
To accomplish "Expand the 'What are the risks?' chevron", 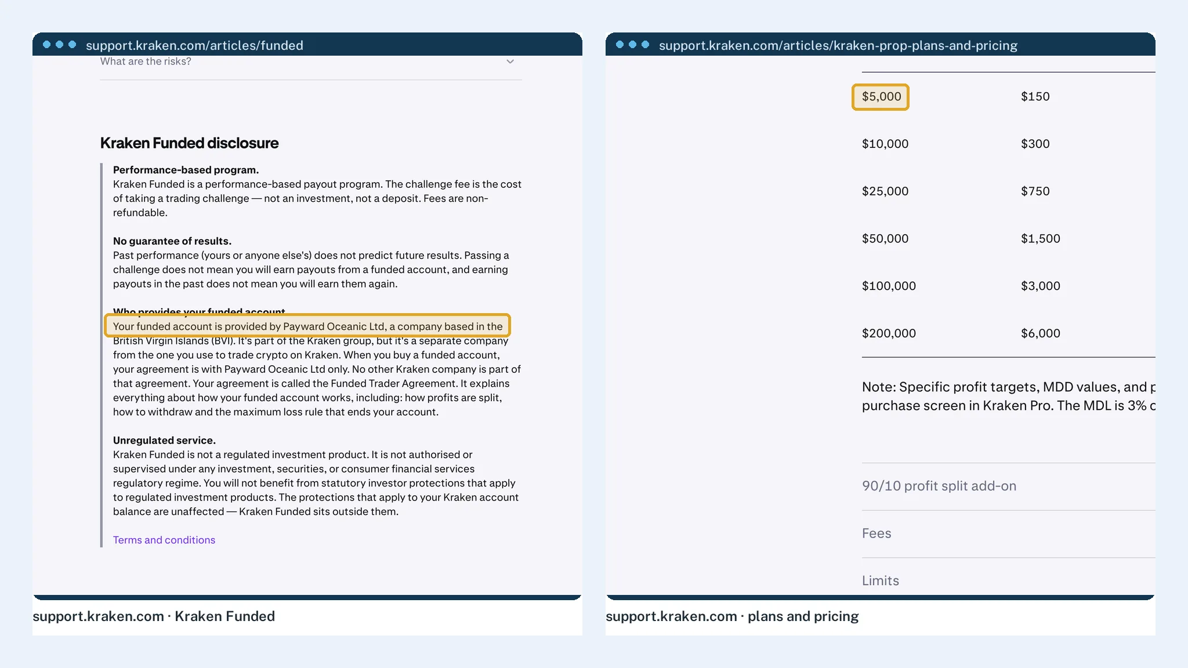I will point(510,61).
